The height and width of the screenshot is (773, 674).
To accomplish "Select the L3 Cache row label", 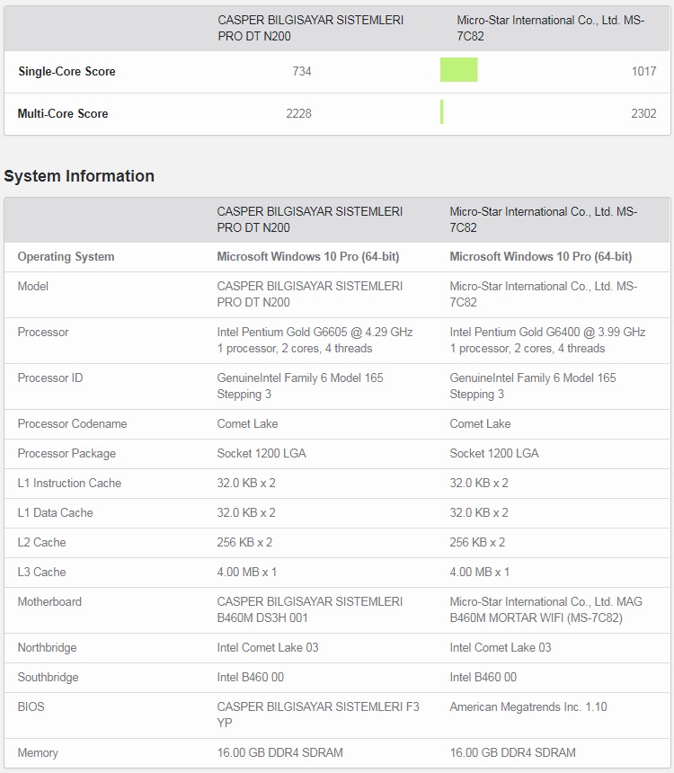I will pos(41,573).
